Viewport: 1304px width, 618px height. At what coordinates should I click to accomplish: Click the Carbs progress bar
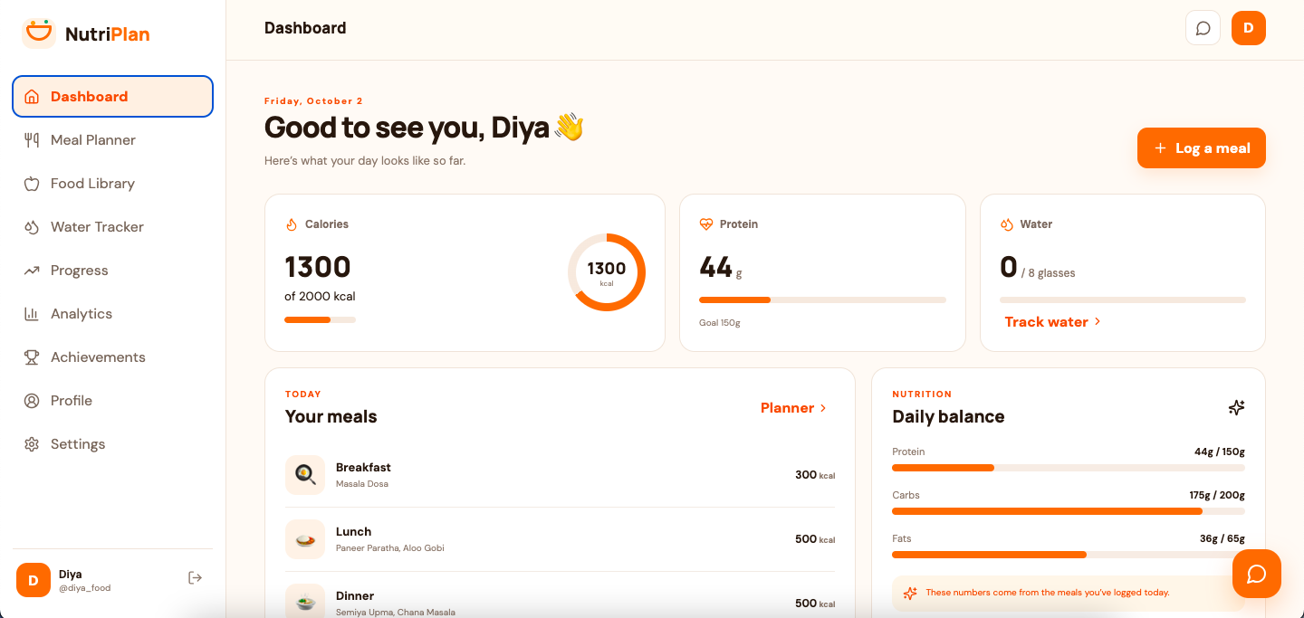[x=1069, y=511]
